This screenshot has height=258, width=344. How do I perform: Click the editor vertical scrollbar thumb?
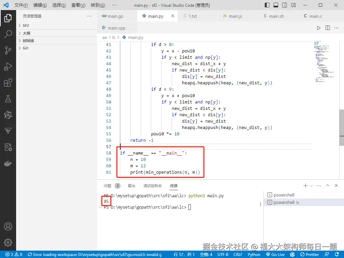(342, 127)
